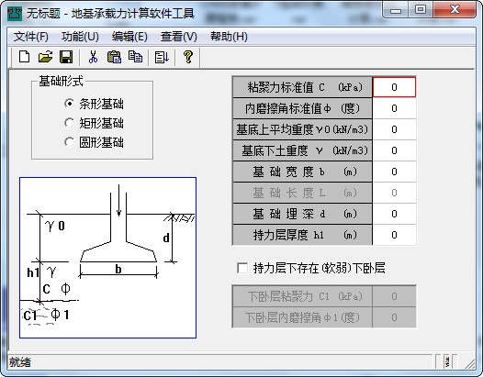Select the 圆形基础 radio option
Screen dimensions: 483x377
(x=94, y=142)
